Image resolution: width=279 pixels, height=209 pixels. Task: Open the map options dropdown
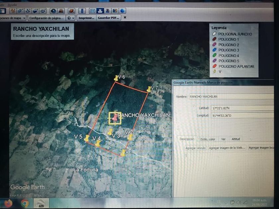(x=13, y=18)
